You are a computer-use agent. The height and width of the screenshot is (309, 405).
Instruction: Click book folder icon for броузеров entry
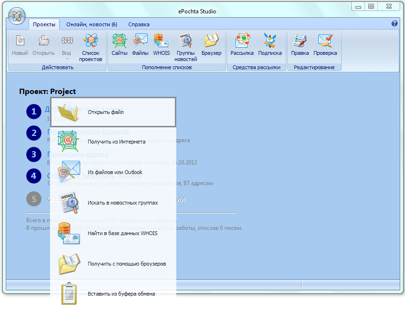pos(69,264)
